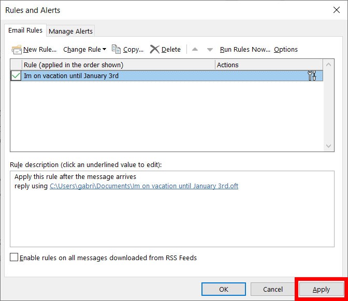Uncheck the vacation rule checkbox
Screen dimensions: 348x301
tap(16, 76)
